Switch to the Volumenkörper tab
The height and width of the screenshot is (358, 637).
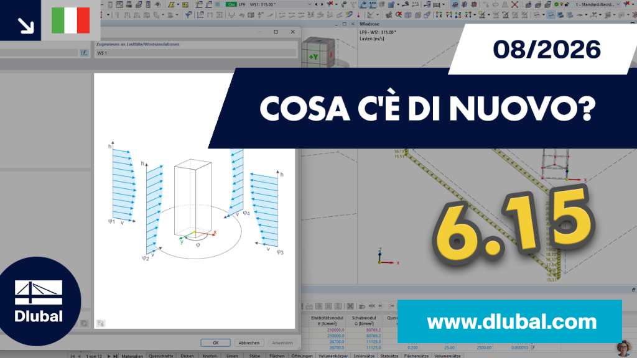tap(333, 356)
